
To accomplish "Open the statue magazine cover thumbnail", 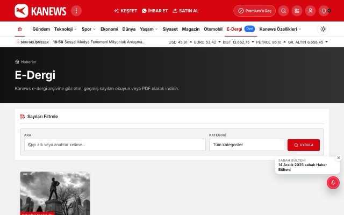I will 55,193.
